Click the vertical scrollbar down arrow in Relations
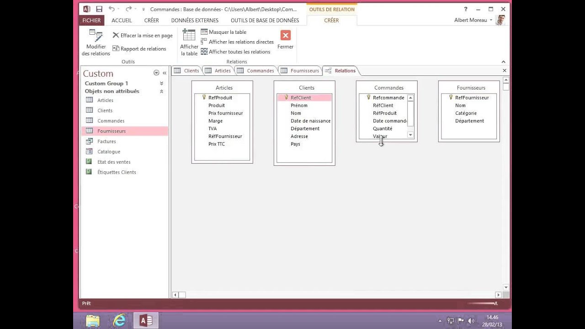The image size is (585, 329). 505,287
